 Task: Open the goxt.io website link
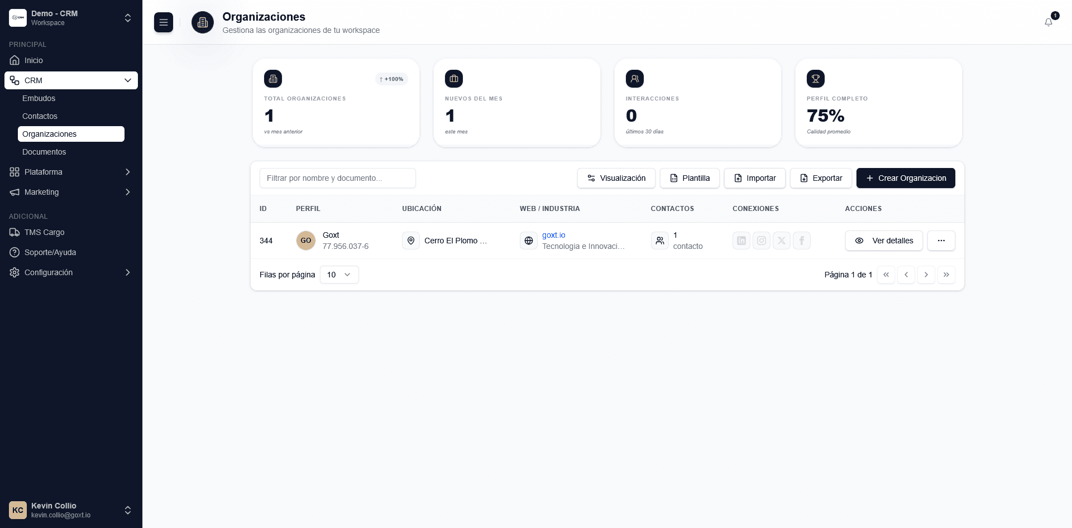coord(553,235)
